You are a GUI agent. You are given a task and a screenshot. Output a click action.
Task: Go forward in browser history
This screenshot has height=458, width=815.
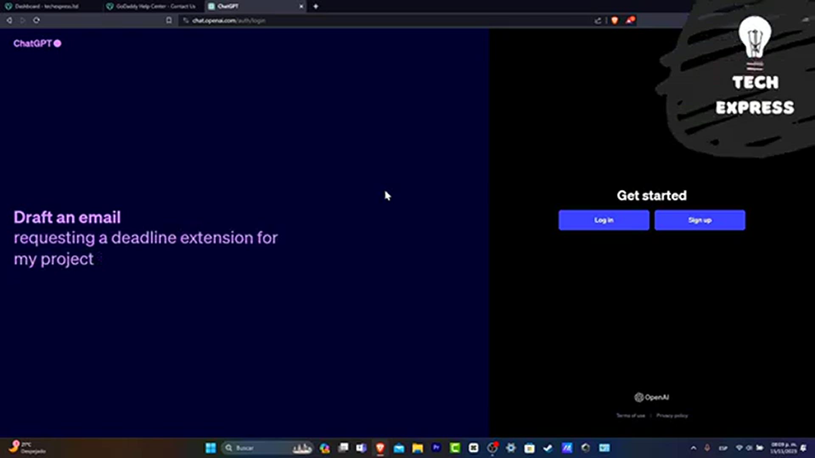point(22,20)
